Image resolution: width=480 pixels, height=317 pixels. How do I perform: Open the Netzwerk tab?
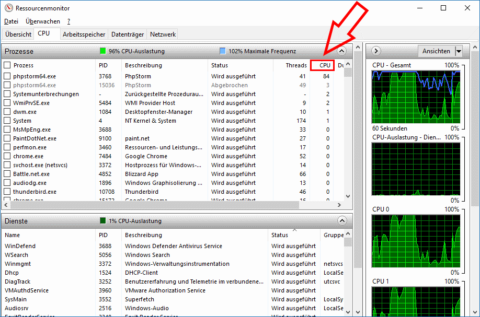click(163, 34)
